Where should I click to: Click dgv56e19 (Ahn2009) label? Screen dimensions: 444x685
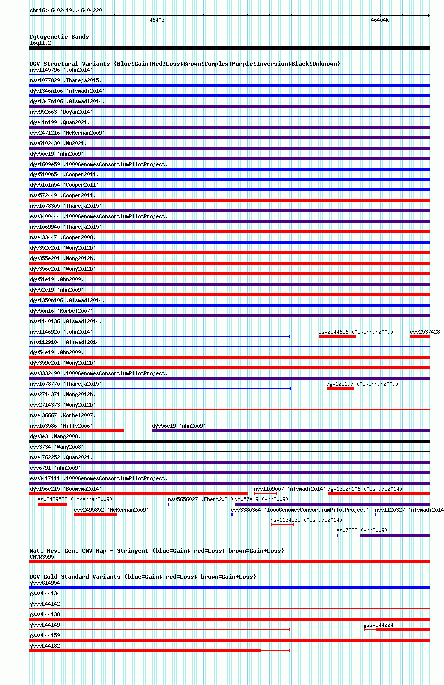(x=179, y=426)
